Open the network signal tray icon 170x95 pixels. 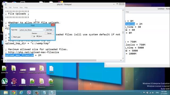coord(150,93)
